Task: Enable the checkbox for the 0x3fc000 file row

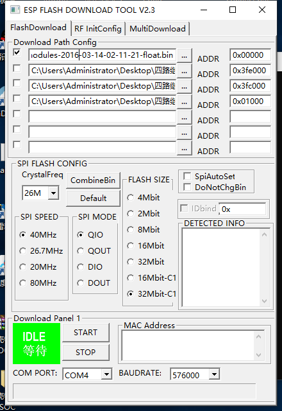Action: pos(17,83)
